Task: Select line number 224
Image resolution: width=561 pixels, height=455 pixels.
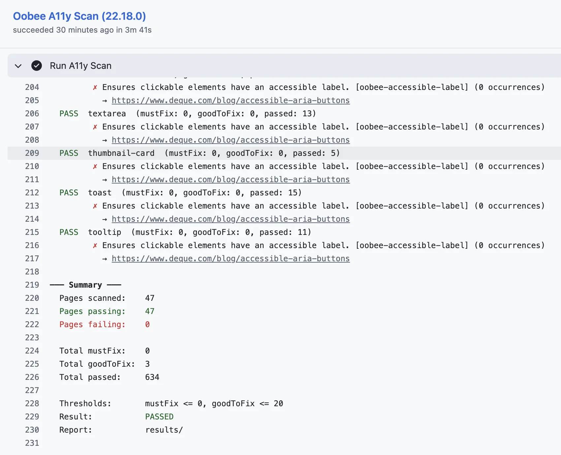Action: pos(32,351)
